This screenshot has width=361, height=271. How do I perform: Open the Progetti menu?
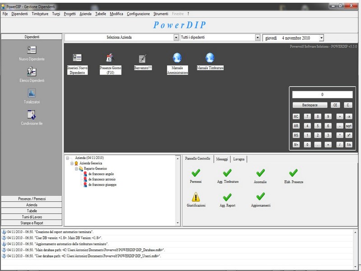coord(70,14)
